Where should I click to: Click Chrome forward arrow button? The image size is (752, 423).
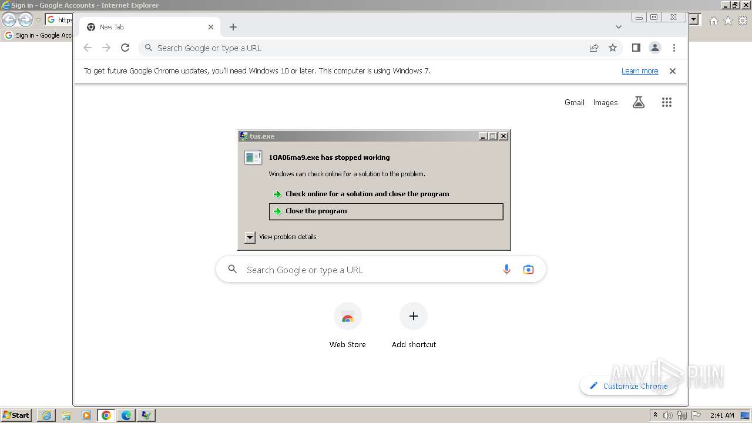(106, 48)
